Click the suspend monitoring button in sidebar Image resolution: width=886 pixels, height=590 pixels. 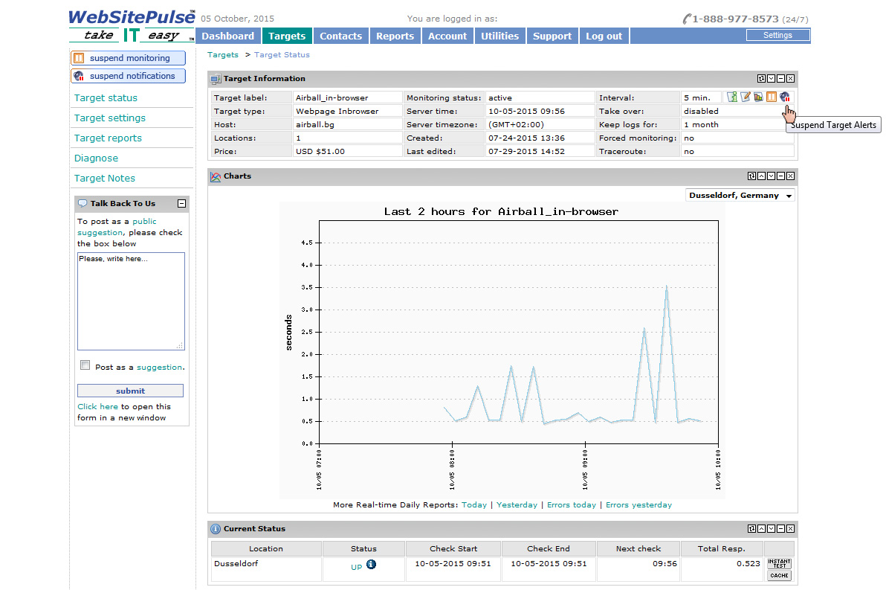point(129,58)
